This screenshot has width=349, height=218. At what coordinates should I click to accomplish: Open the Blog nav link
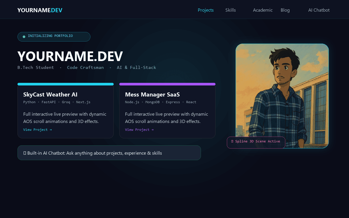285,10
